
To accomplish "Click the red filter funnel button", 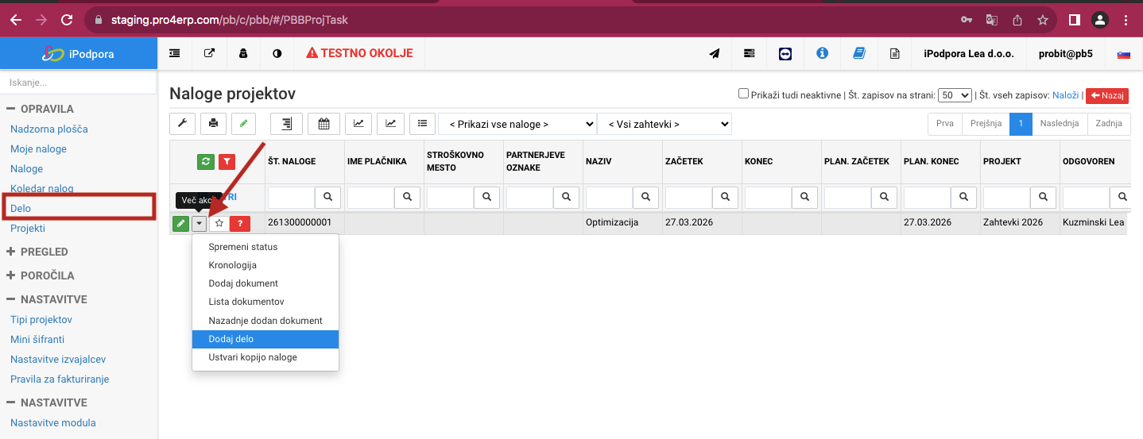I will click(227, 162).
